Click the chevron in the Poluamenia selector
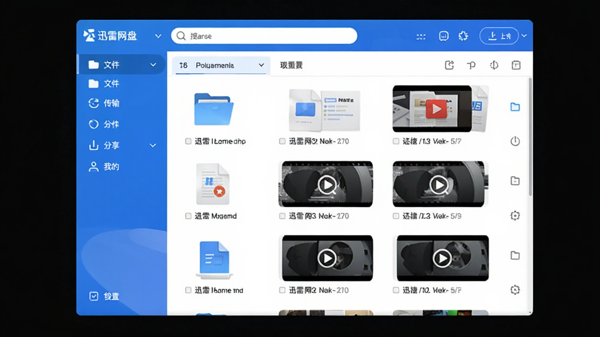This screenshot has width=600, height=337. 261,66
